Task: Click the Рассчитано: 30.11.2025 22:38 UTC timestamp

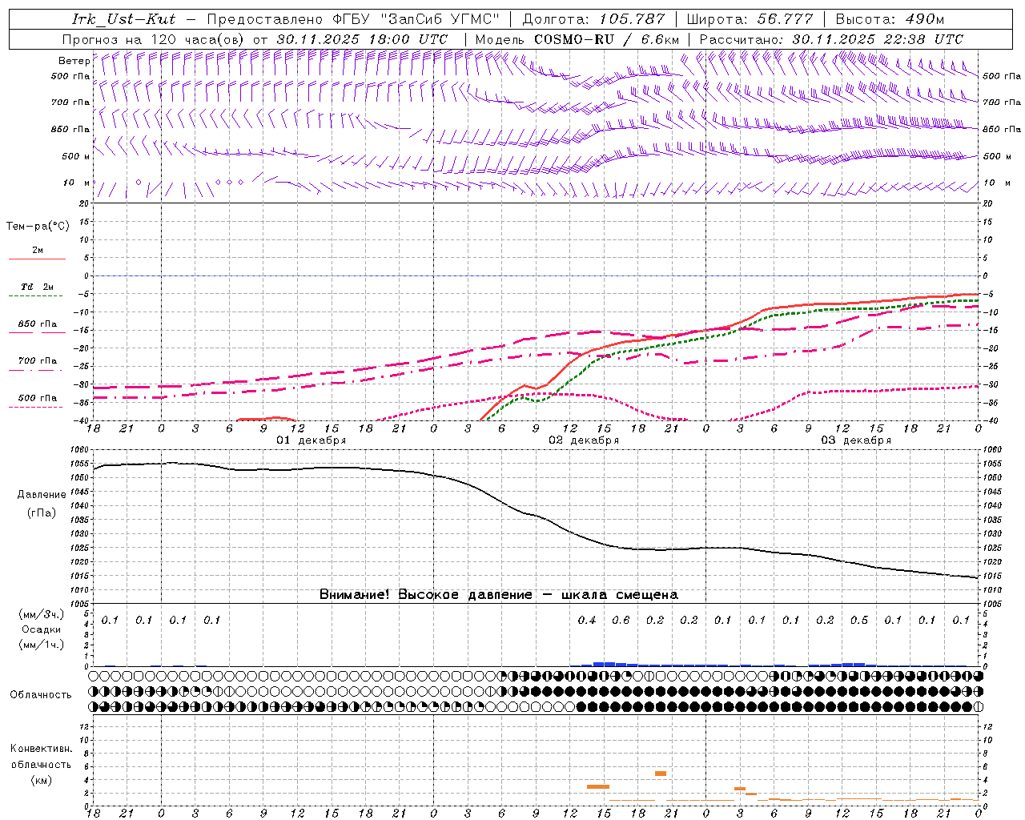Action: (x=831, y=39)
